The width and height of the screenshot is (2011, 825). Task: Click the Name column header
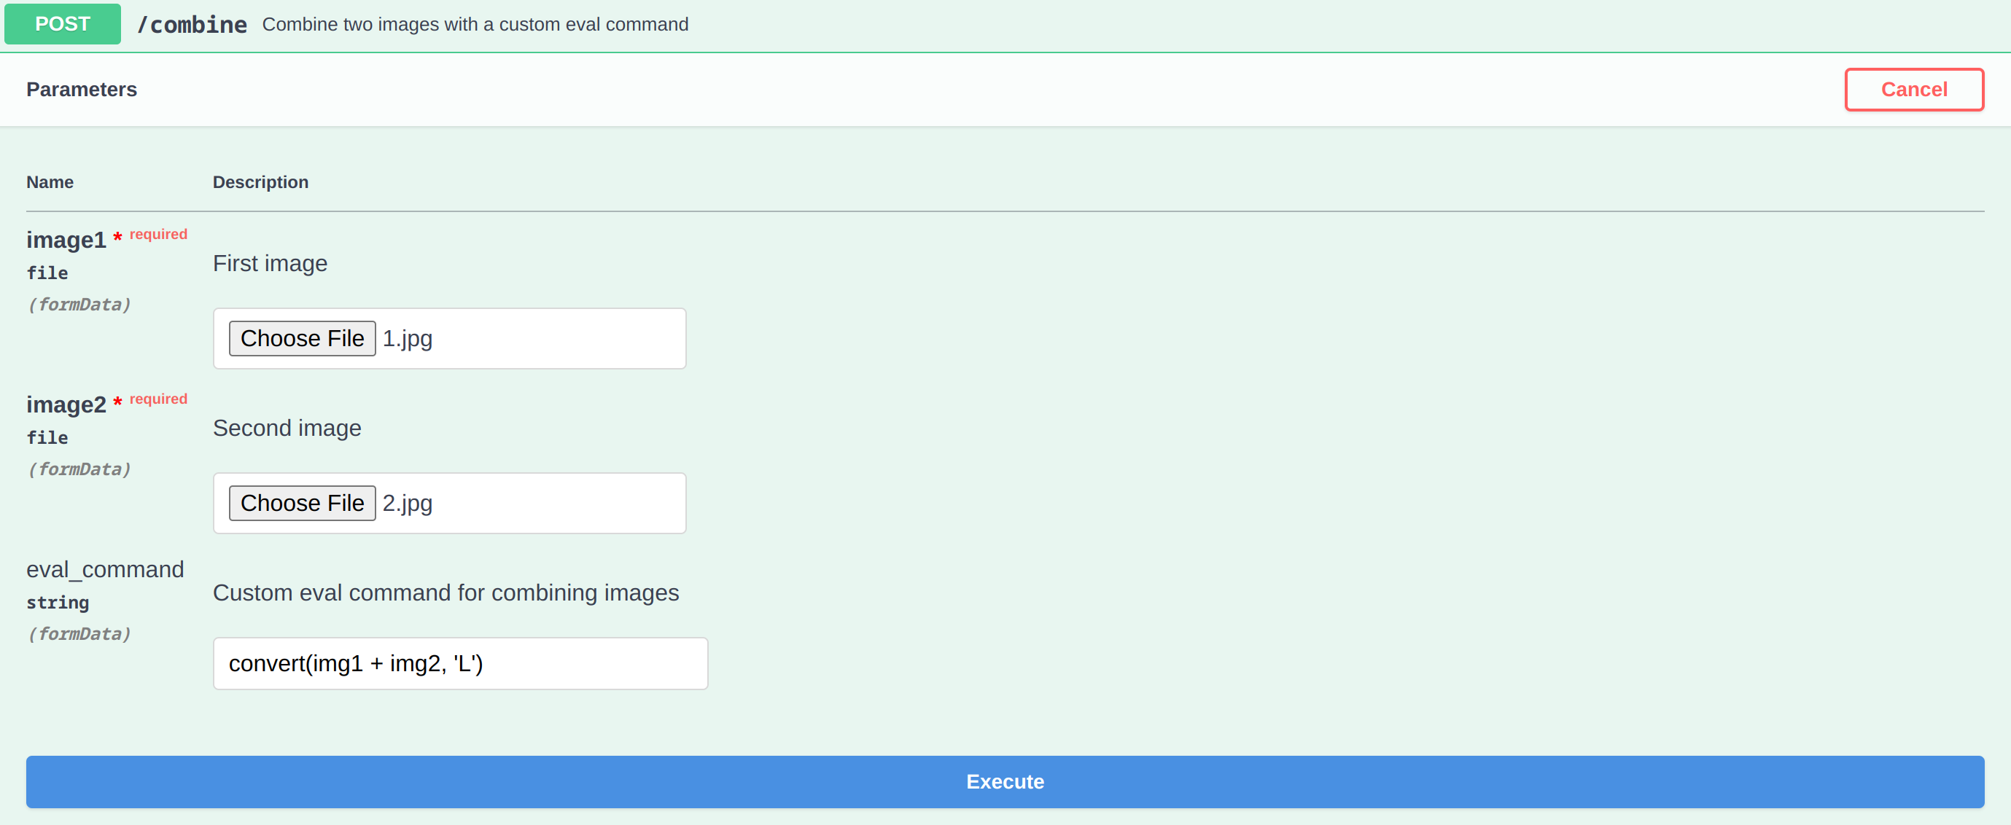click(50, 182)
